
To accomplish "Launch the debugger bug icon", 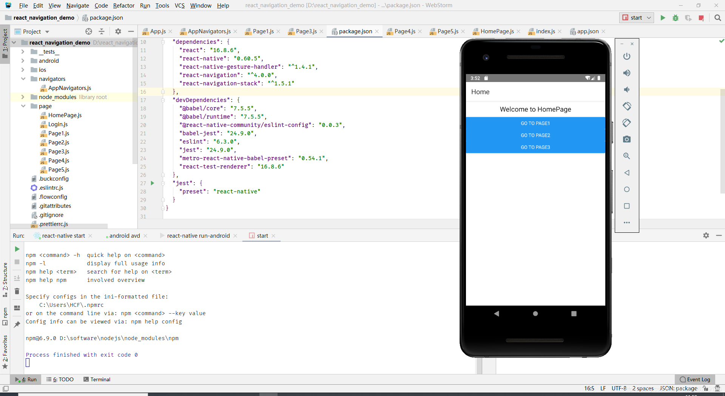I will [x=676, y=18].
